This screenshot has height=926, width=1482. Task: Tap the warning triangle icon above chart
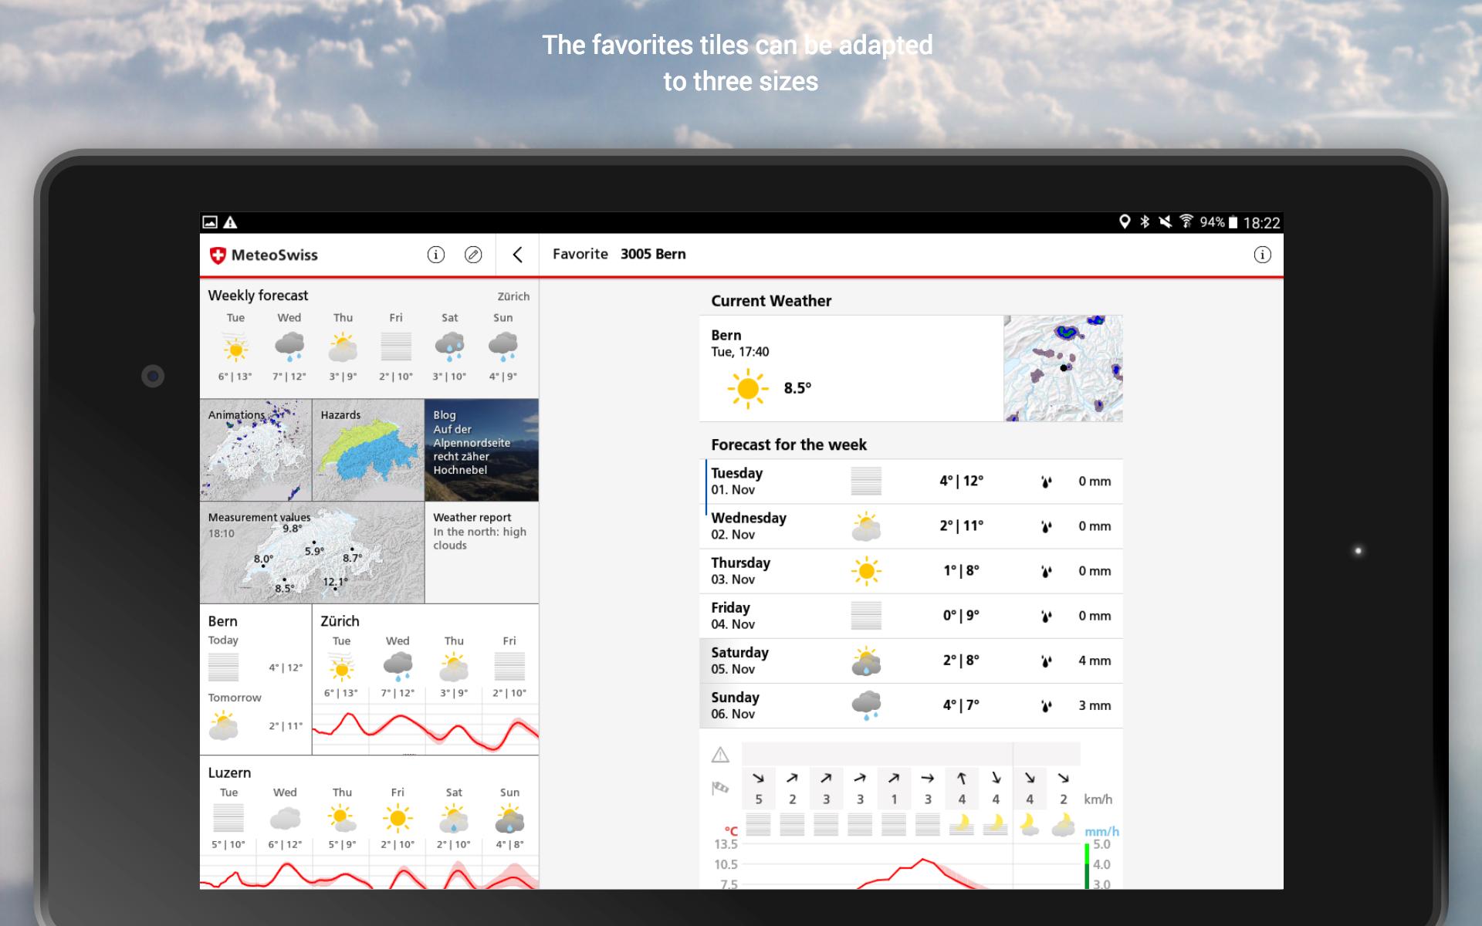[720, 755]
